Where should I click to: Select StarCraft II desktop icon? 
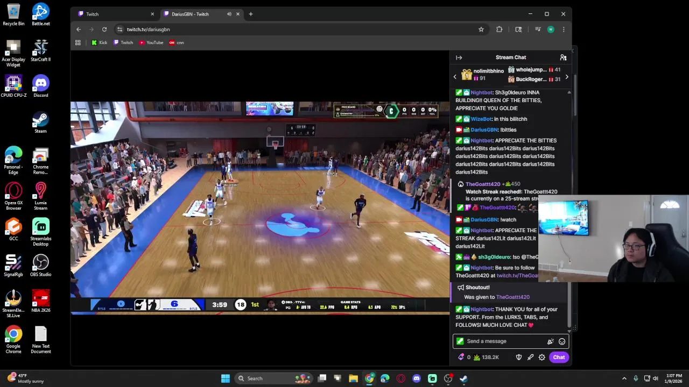click(41, 51)
